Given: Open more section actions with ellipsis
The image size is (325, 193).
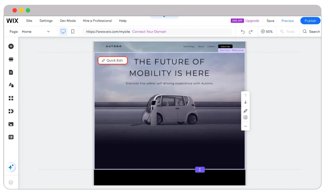Looking at the screenshot, I should pyautogui.click(x=245, y=126).
